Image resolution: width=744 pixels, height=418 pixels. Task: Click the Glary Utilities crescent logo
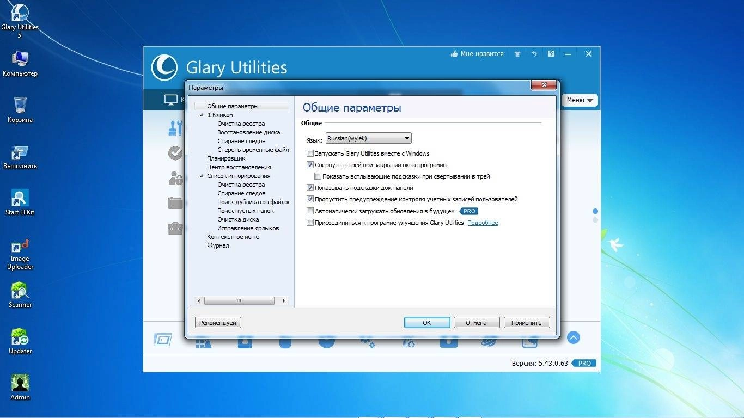164,67
